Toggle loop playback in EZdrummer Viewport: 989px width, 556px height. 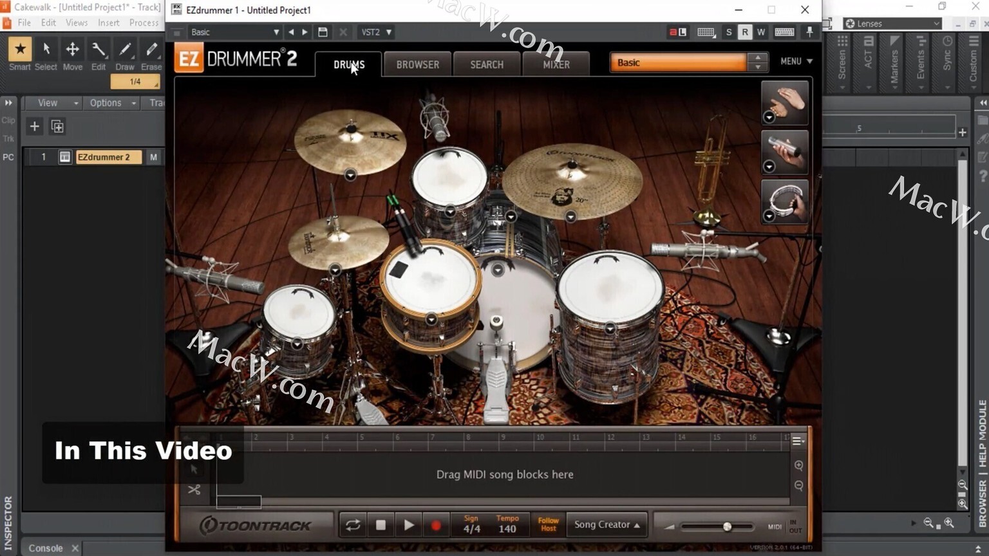[353, 525]
